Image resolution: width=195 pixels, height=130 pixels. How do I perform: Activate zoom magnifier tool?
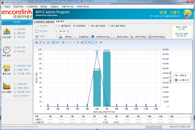point(96,43)
